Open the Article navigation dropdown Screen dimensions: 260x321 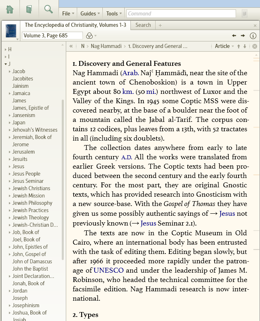[x=224, y=46]
